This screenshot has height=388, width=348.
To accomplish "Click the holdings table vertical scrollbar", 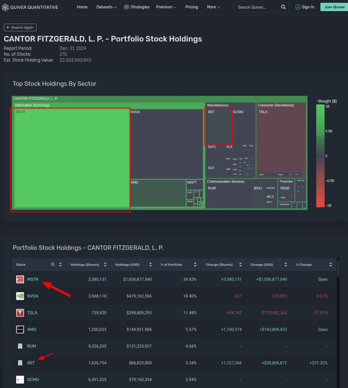I will [338, 269].
